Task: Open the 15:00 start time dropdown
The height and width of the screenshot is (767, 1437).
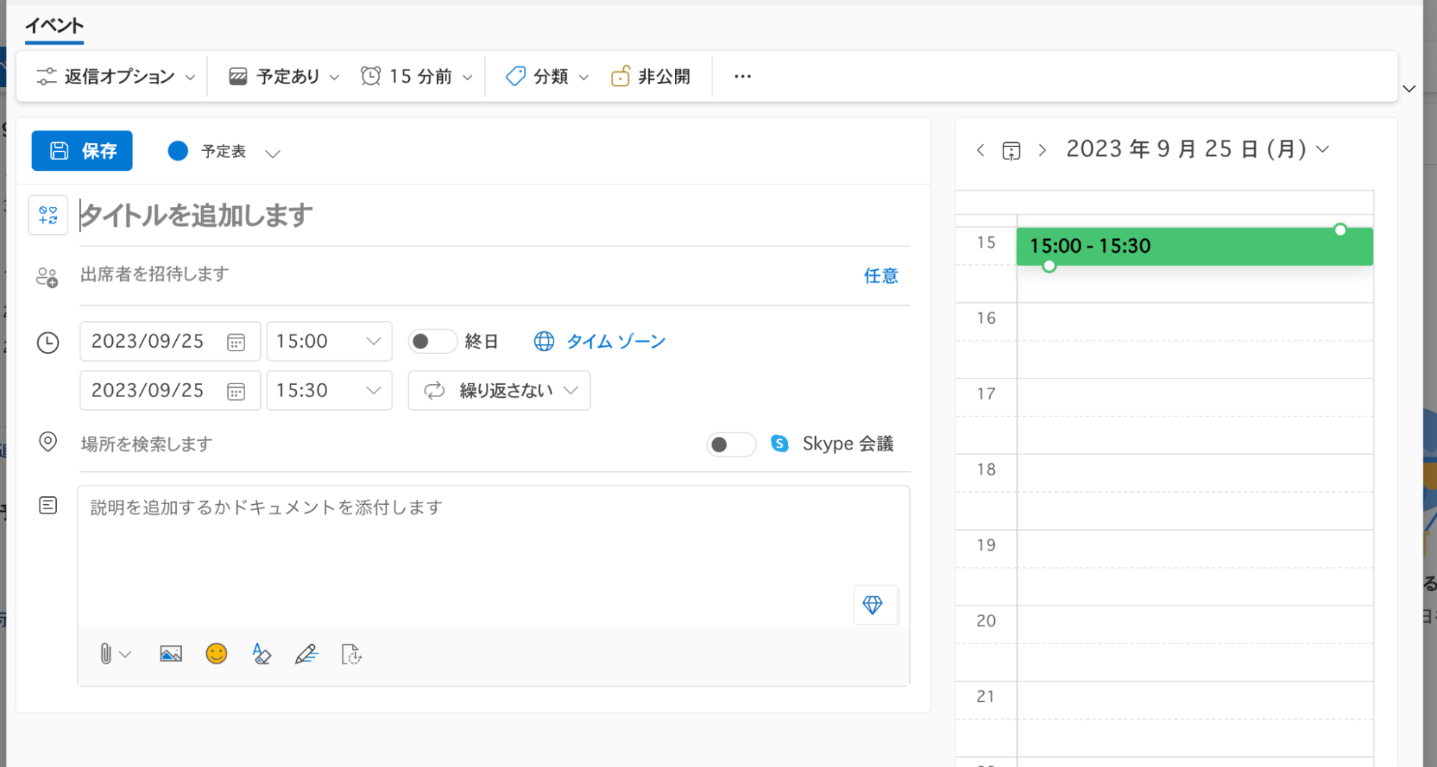Action: (x=329, y=341)
